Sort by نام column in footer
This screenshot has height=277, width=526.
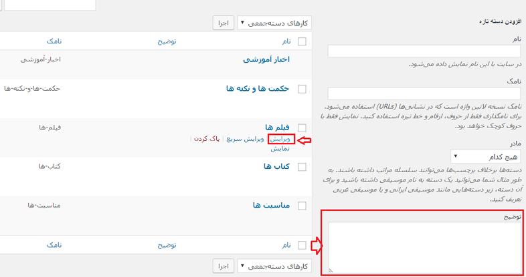coord(286,245)
